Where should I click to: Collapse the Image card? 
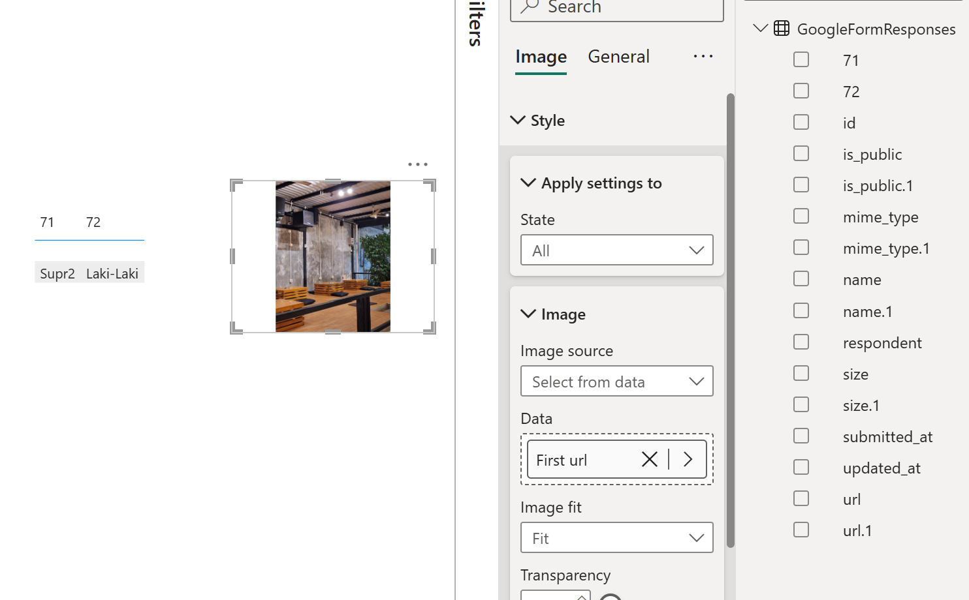click(528, 314)
